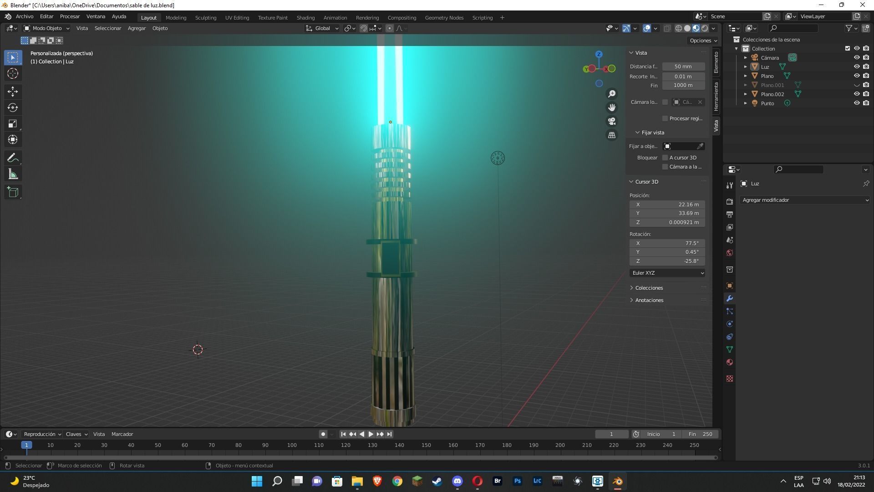Open Discord from the taskbar
The image size is (874, 492).
457,481
